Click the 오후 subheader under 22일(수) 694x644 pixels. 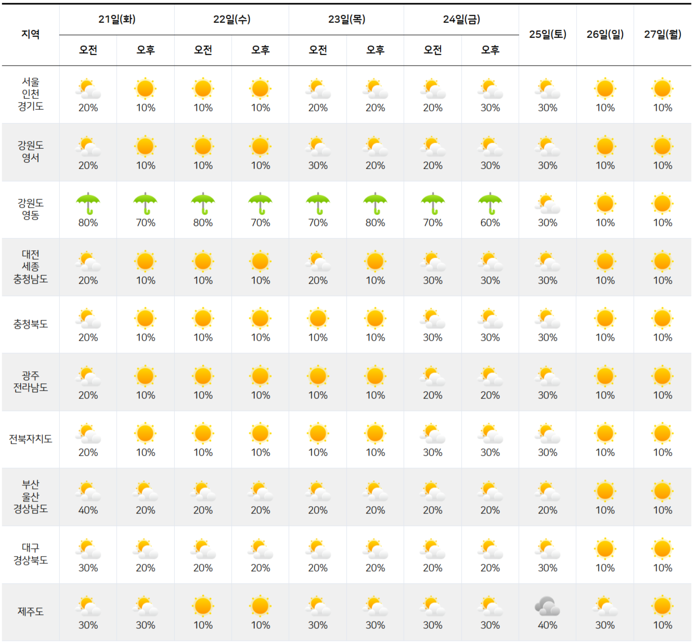tap(260, 50)
